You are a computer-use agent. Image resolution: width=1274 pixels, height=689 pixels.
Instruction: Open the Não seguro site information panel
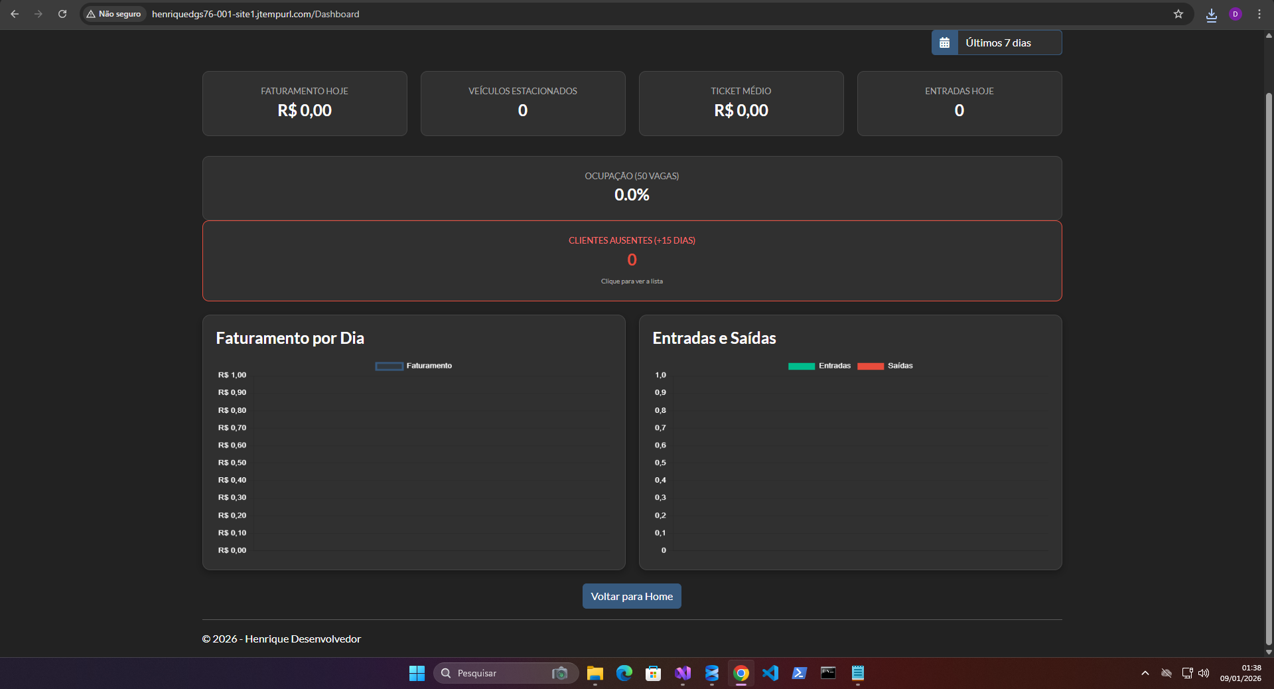113,14
